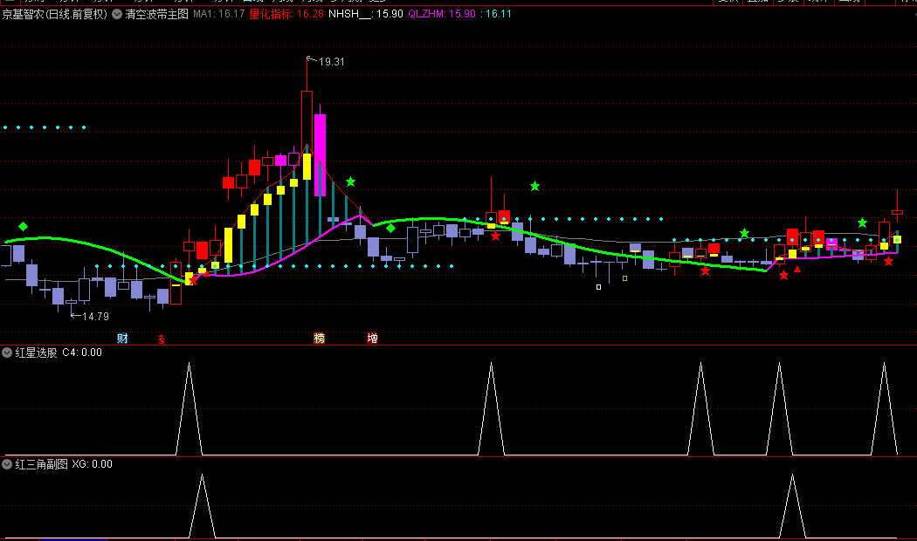The width and height of the screenshot is (917, 541).
Task: Click the red S marker below chart
Action: point(161,339)
